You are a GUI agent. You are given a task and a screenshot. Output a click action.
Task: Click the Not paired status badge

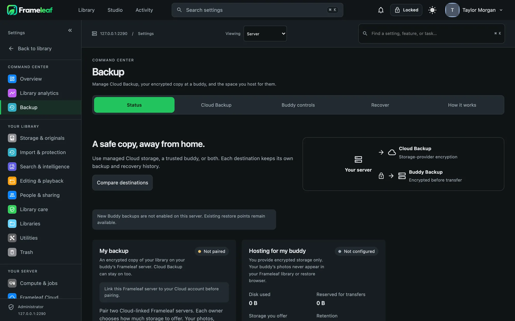tap(212, 251)
